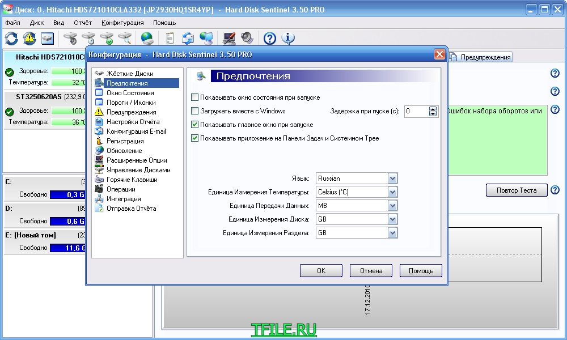This screenshot has width=567, height=340.
Task: Click the disk with magnifier toolbar icon
Action: [125, 38]
